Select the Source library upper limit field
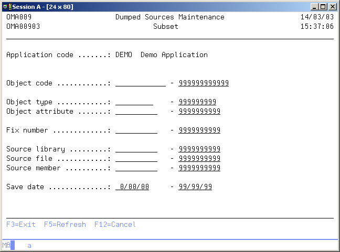 tap(199, 149)
